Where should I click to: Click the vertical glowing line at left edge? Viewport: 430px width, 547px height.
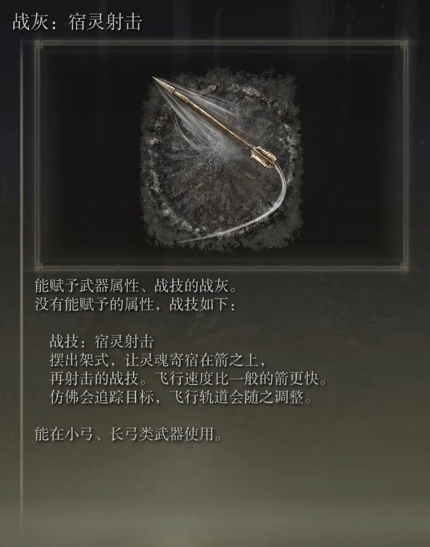click(x=22, y=279)
